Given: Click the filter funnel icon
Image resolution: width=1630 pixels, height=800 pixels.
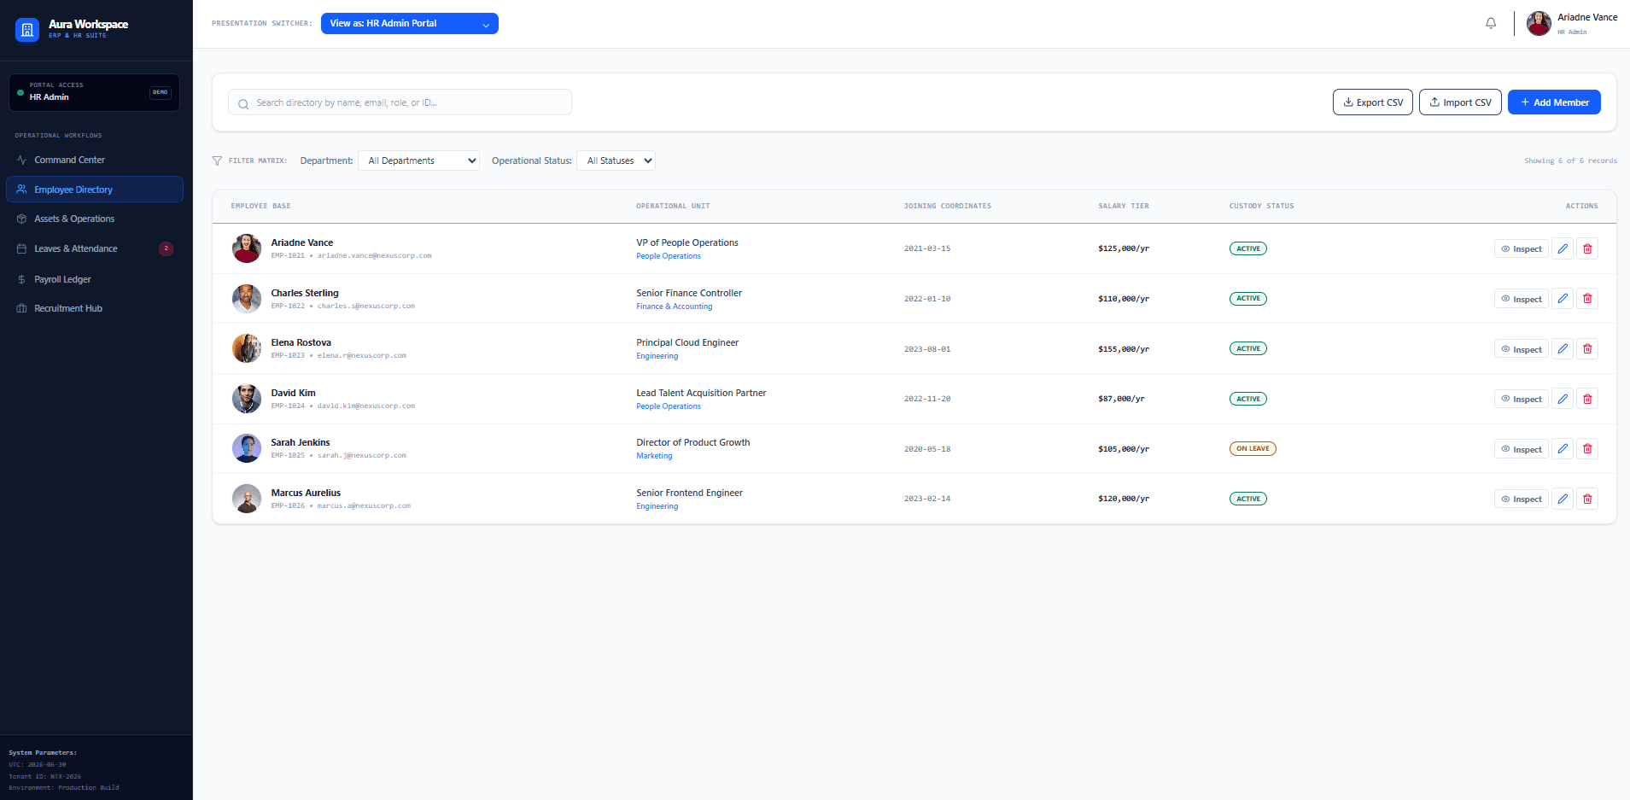Looking at the screenshot, I should click(217, 161).
